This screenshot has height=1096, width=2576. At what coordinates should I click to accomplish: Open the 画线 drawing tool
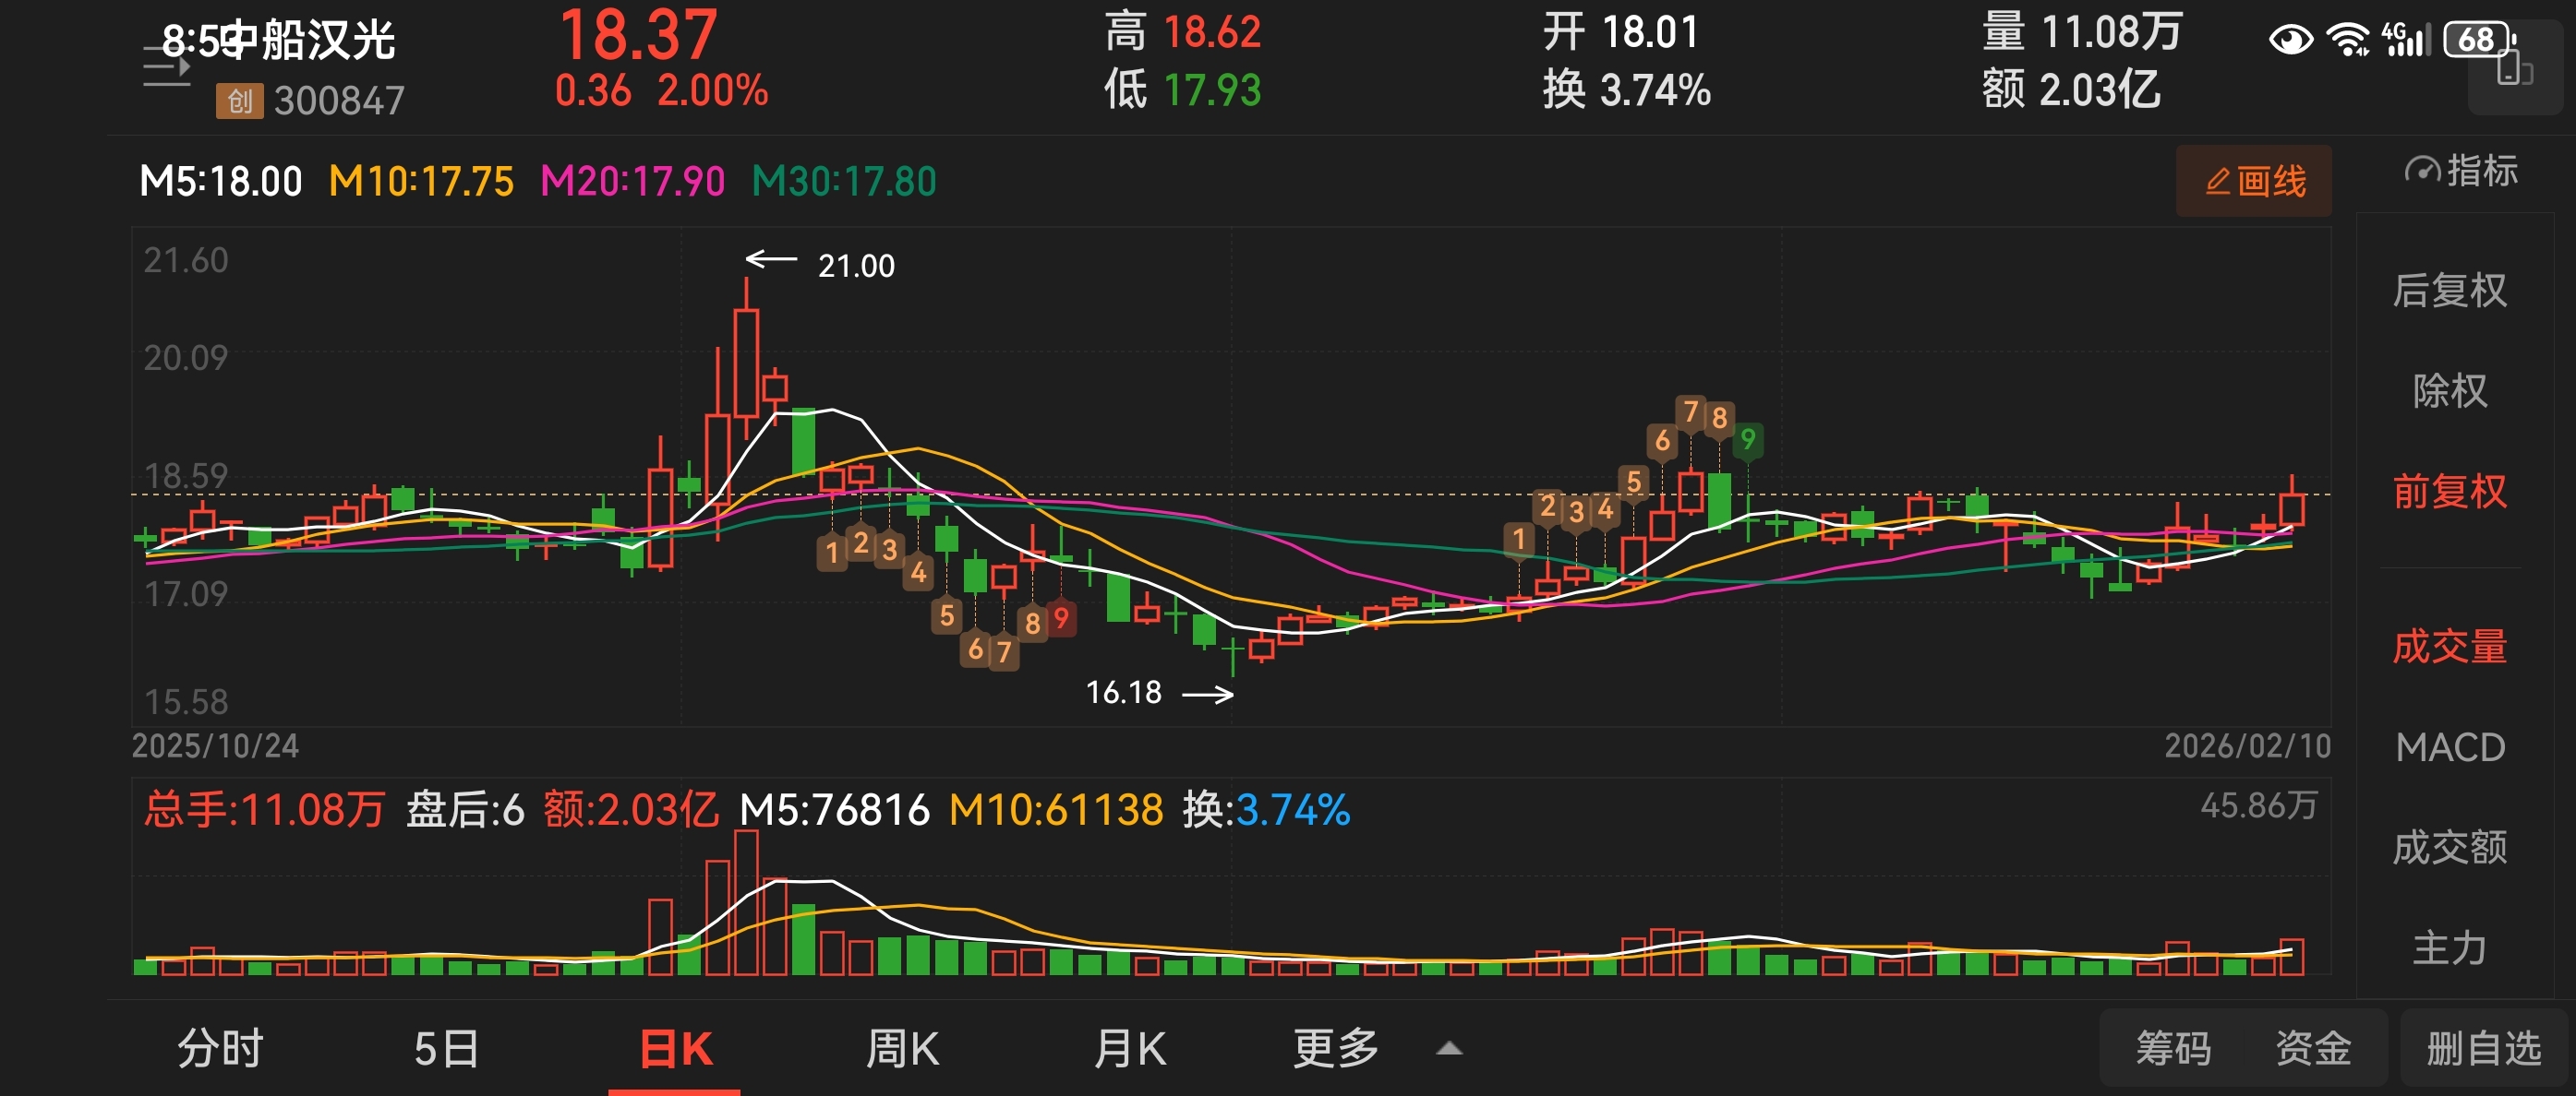(2253, 181)
